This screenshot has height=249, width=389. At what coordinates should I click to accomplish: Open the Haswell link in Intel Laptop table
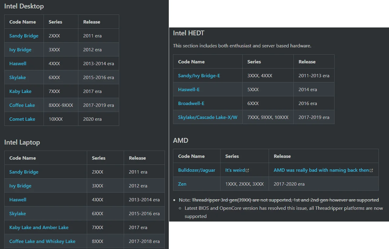click(18, 200)
